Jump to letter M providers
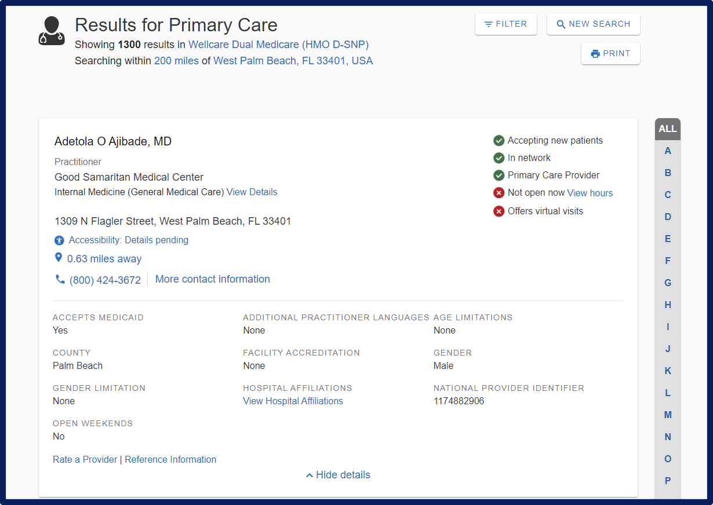Viewport: 713px width, 505px height. [668, 415]
